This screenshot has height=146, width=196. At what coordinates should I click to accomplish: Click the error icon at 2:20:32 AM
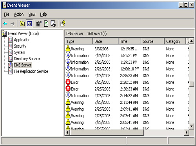click(x=68, y=82)
